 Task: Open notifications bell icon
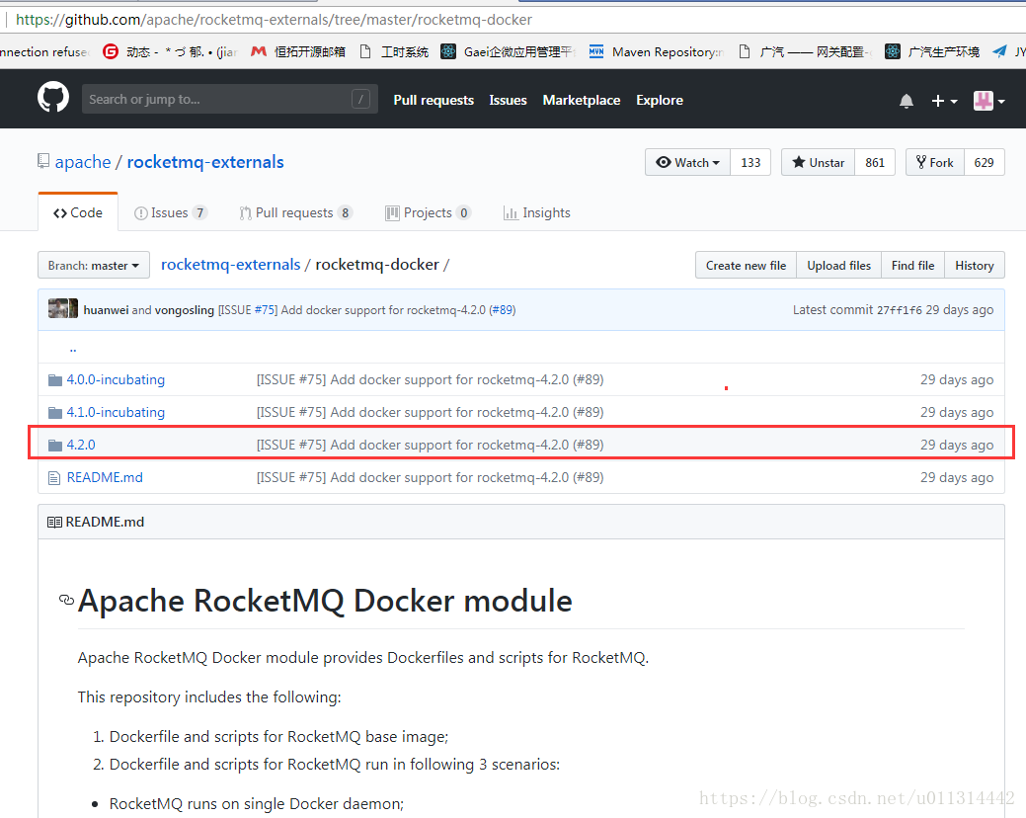(x=907, y=101)
